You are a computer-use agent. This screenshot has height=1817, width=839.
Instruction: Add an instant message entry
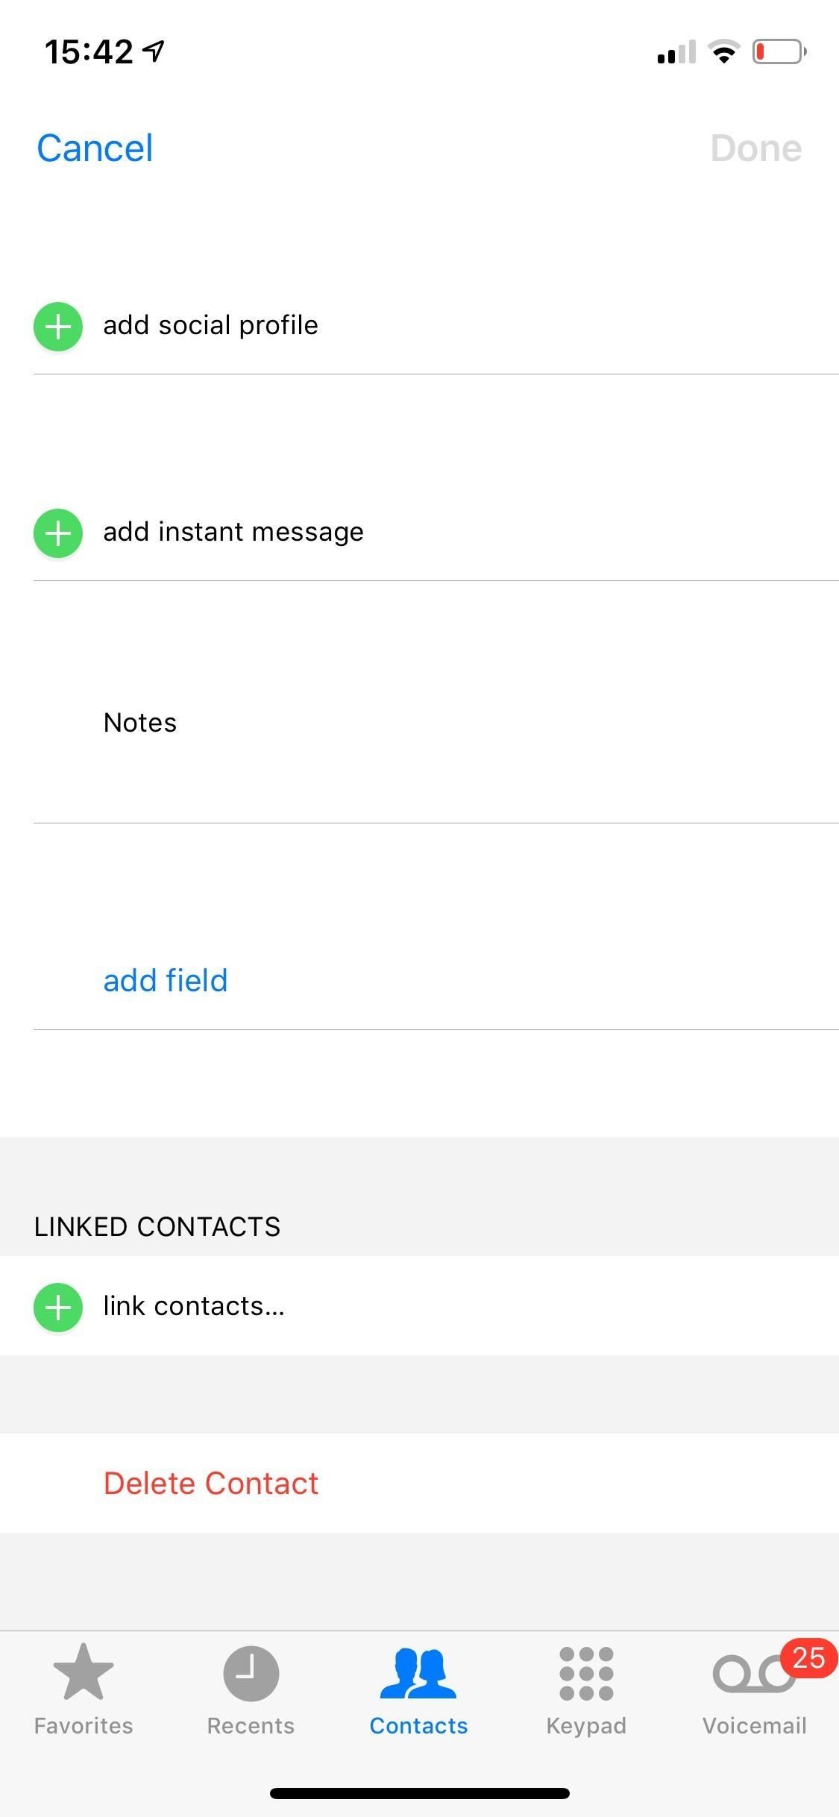coord(232,533)
